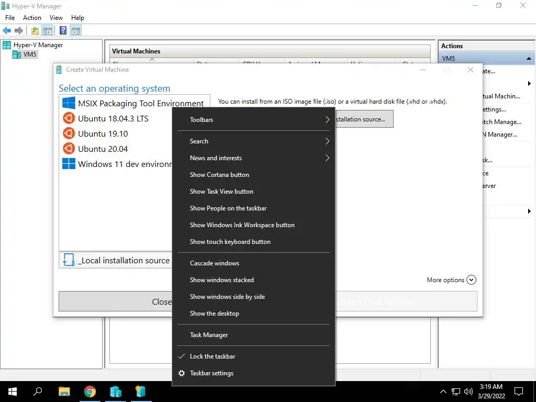This screenshot has width=536, height=402.
Task: Click Actions pane header text
Action: (452, 46)
